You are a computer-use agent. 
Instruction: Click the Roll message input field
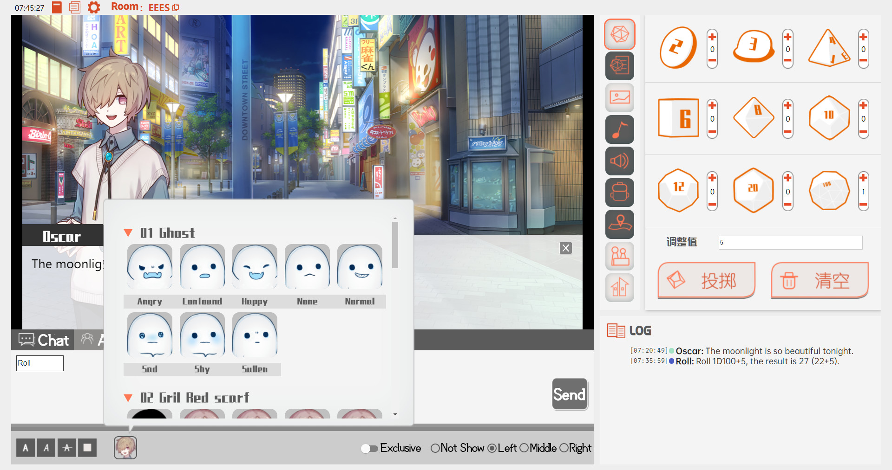tap(39, 363)
